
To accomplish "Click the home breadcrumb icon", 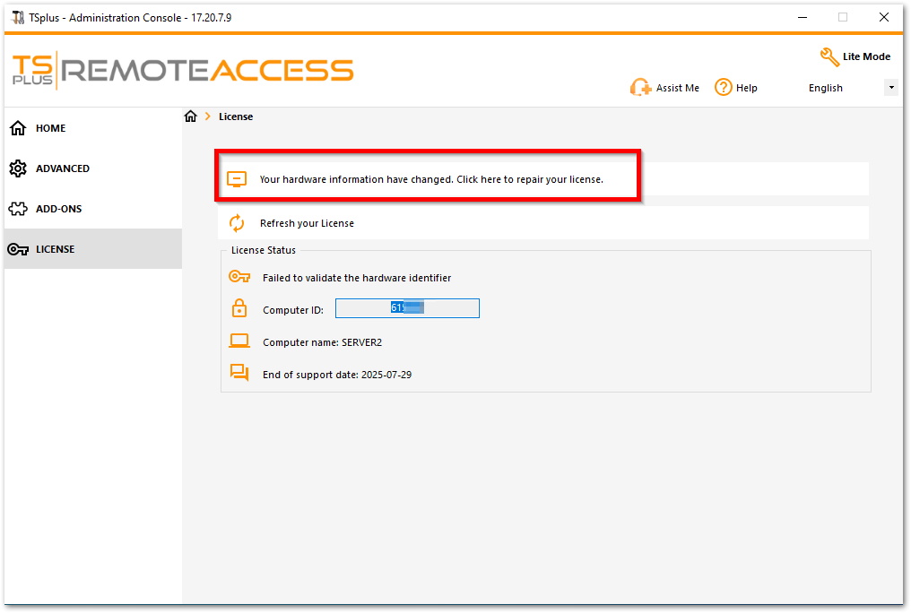I will (x=190, y=116).
